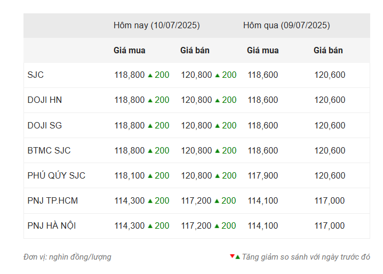
Task: Click PHÚ QUÝ SJC yesterday's buy price 117,900
Action: point(263,175)
